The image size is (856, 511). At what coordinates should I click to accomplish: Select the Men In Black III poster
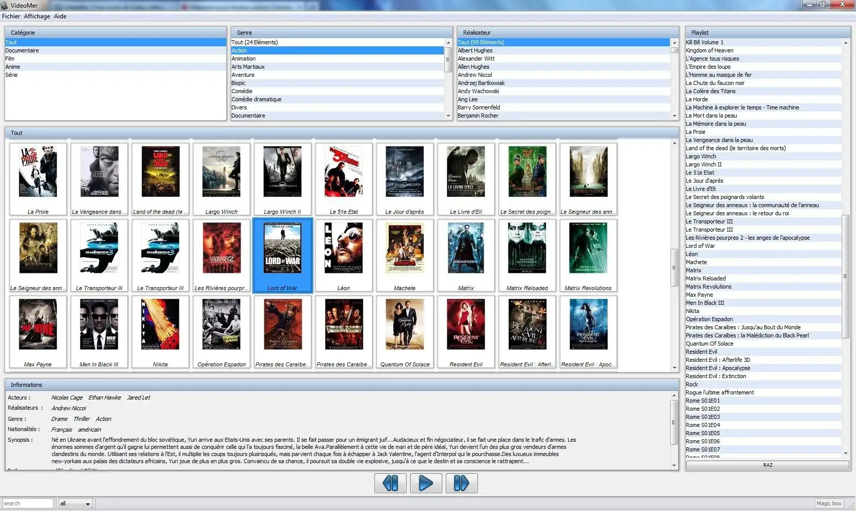(99, 325)
